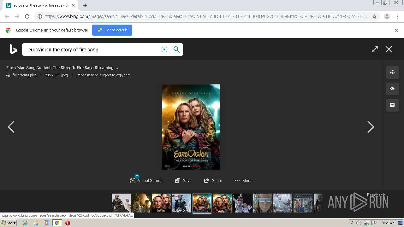
Task: Click the browser forward arrow
Action: click(17, 16)
